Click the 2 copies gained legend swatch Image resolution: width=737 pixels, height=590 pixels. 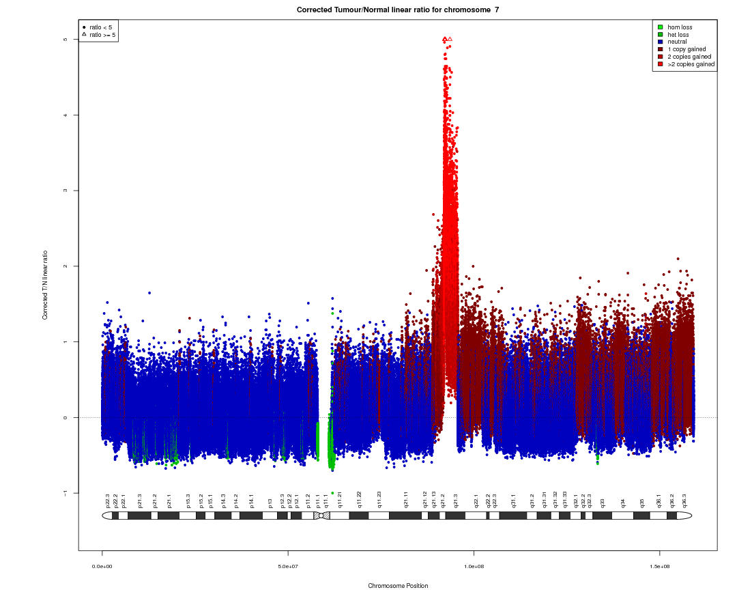661,57
